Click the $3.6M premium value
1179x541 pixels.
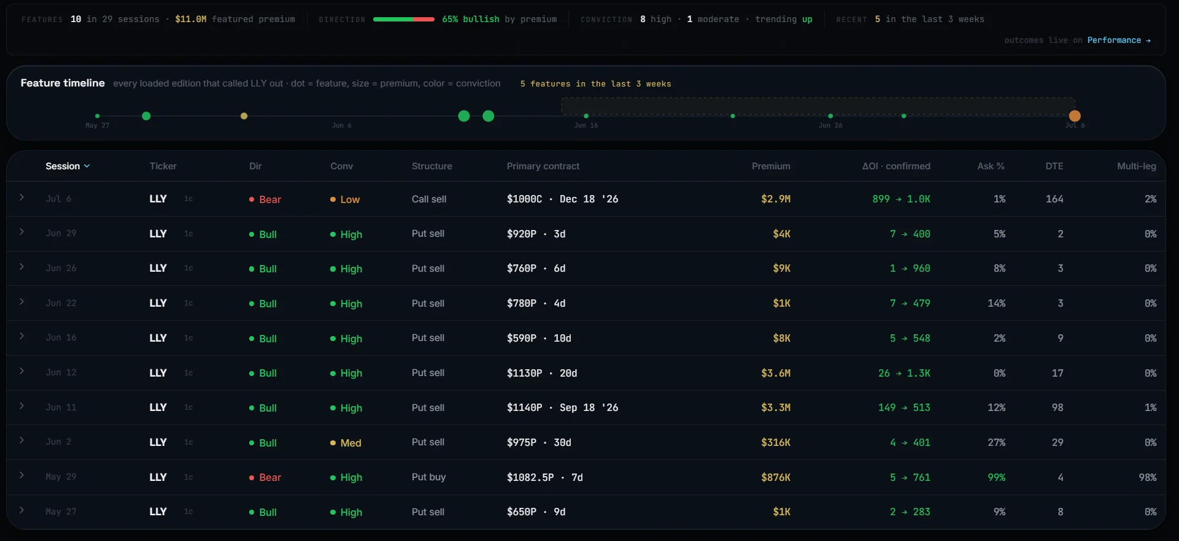(776, 373)
